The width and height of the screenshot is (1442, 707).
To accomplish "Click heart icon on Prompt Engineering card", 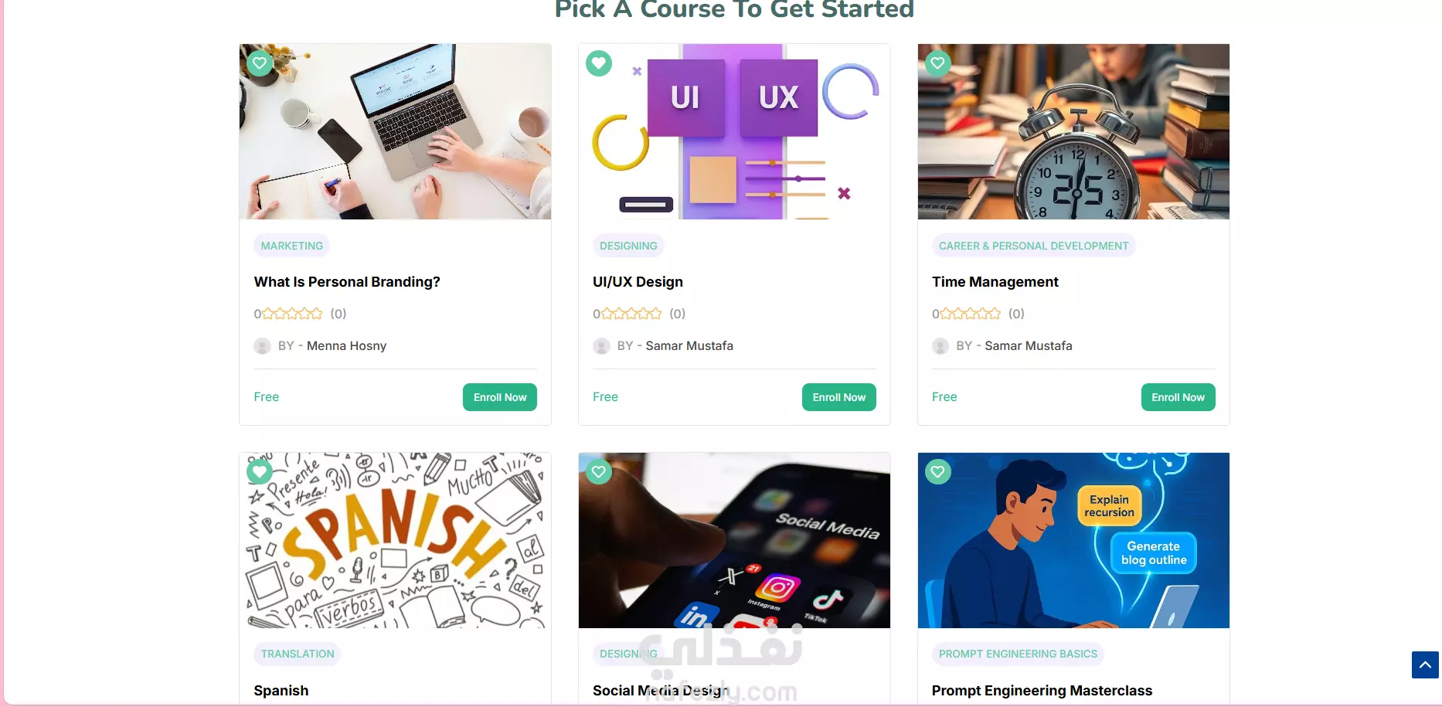I will pyautogui.click(x=938, y=471).
